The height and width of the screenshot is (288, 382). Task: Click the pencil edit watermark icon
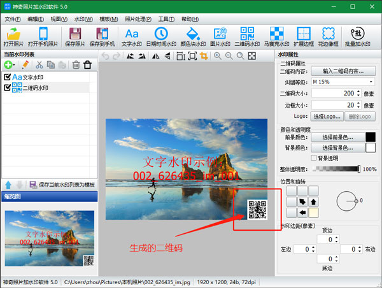(x=25, y=65)
